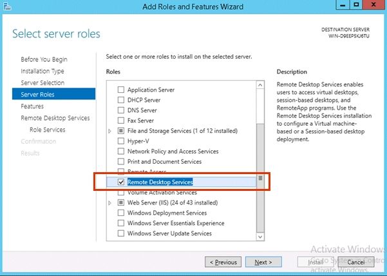Screen dimensions: 387x276
Task: Expand the File and Storage Services node
Action: pyautogui.click(x=110, y=131)
